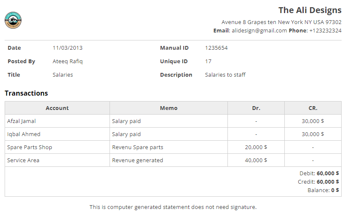Click the Manual ID value 1235654
345x214 pixels.
pos(216,48)
